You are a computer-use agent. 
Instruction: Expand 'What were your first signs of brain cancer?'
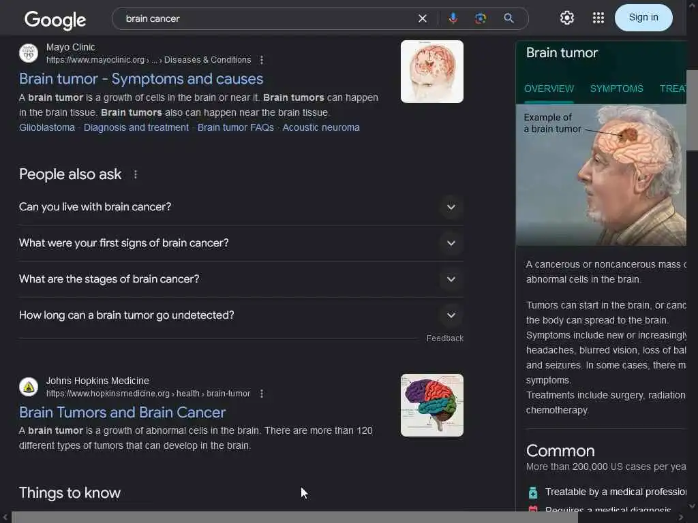point(241,243)
